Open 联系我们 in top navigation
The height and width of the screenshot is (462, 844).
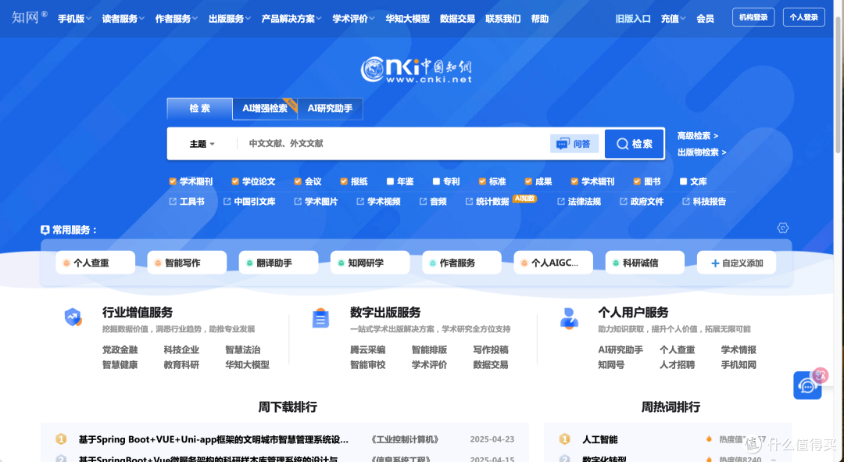pos(503,19)
